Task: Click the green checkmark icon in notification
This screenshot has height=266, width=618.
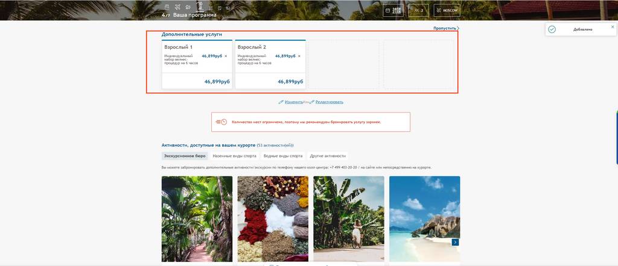Action: pyautogui.click(x=552, y=29)
